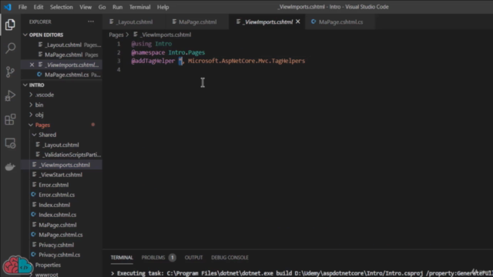
Task: Click the Privacy.cshtml.cs file icon
Action: pos(33,255)
